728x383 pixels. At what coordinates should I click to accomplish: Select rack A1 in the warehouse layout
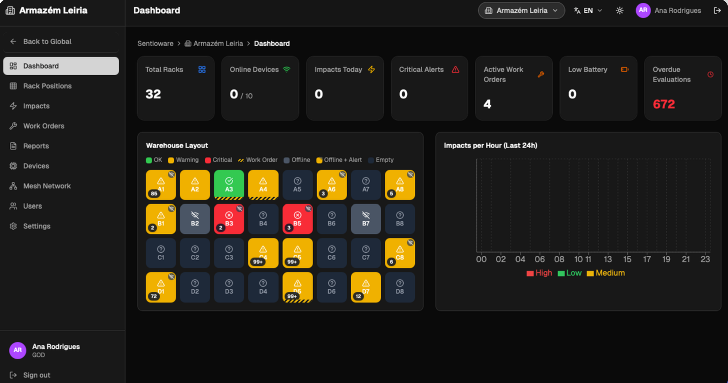(x=161, y=185)
